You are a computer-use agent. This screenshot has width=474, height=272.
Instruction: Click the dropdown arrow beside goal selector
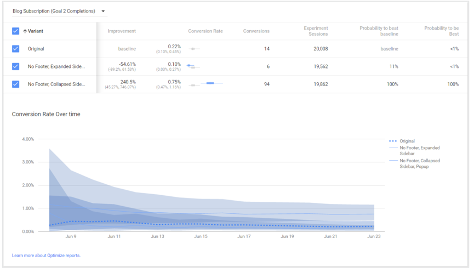[x=104, y=12]
